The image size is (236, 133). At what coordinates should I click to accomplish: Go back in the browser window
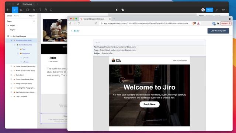coord(70,23)
